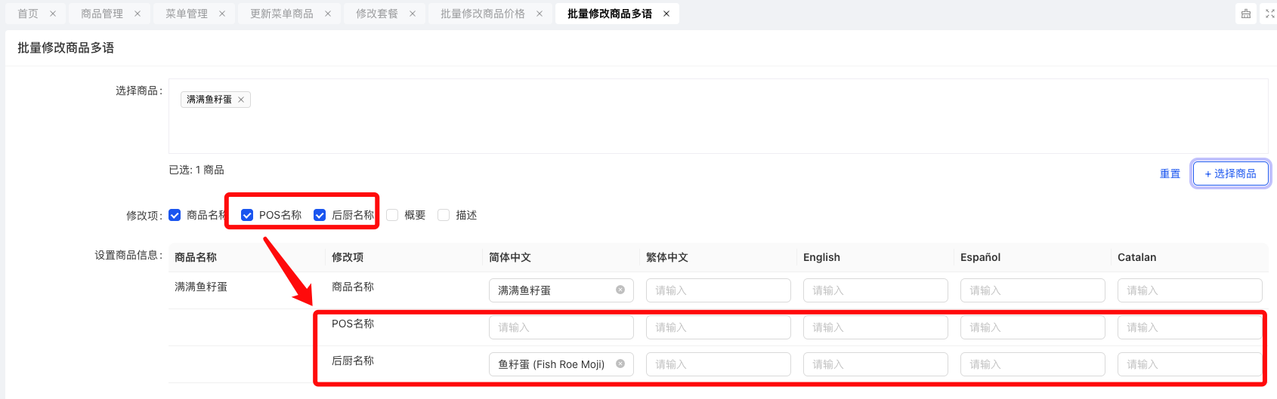Click 商品名称 Catalan input field

point(1190,290)
